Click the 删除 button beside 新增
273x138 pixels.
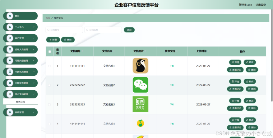[68, 40]
